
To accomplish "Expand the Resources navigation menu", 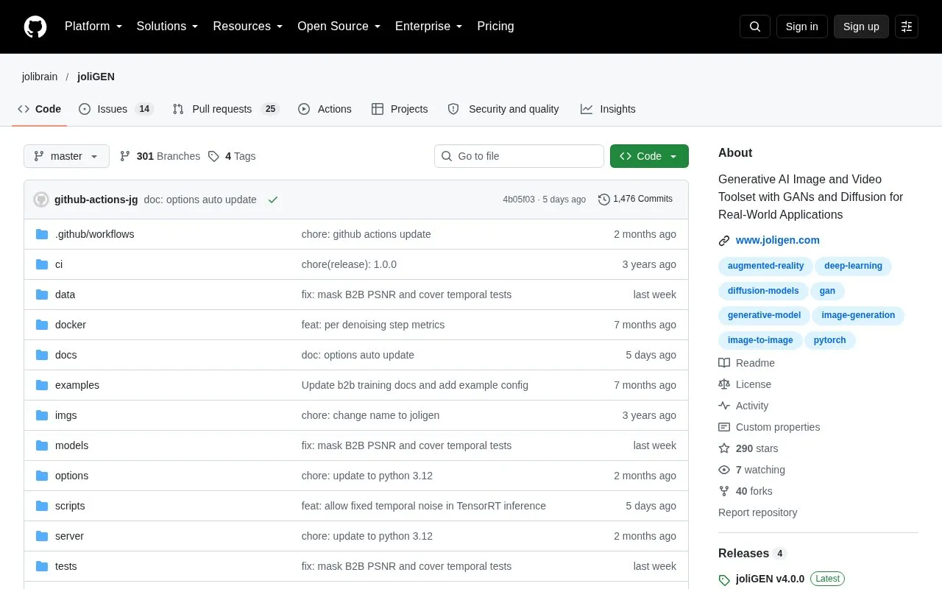I will click(x=248, y=27).
